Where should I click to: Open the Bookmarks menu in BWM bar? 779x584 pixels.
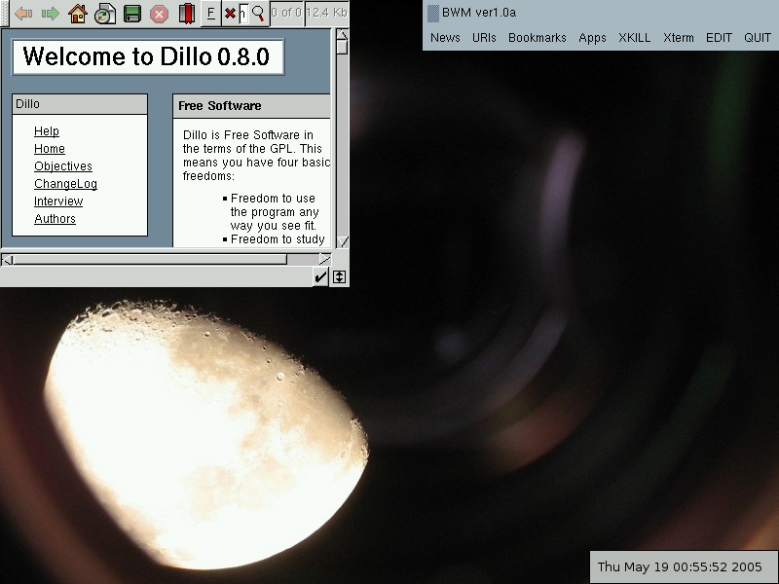(537, 38)
